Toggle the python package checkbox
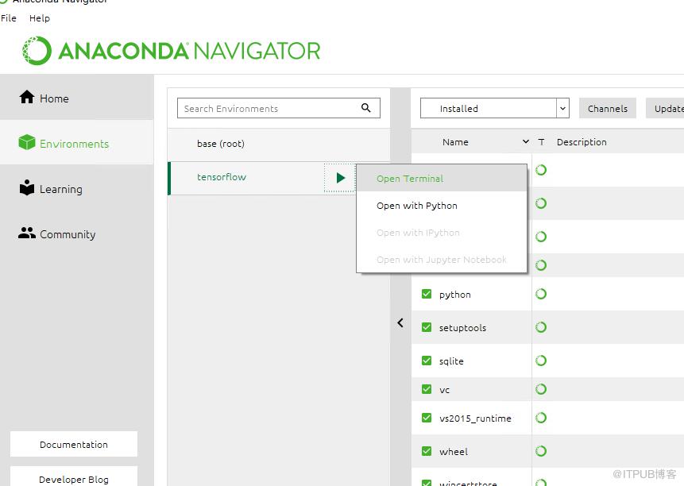Image resolution: width=684 pixels, height=486 pixels. pyautogui.click(x=427, y=294)
